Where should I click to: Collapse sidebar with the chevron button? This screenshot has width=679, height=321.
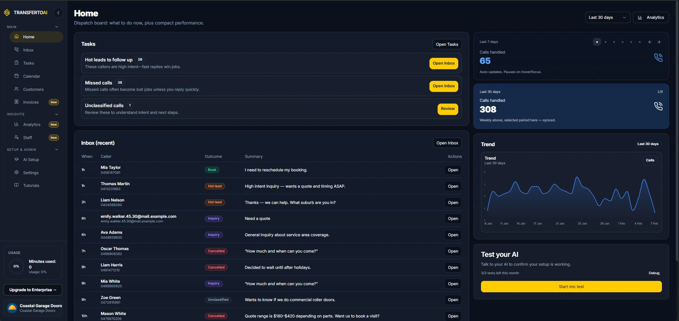(58, 13)
